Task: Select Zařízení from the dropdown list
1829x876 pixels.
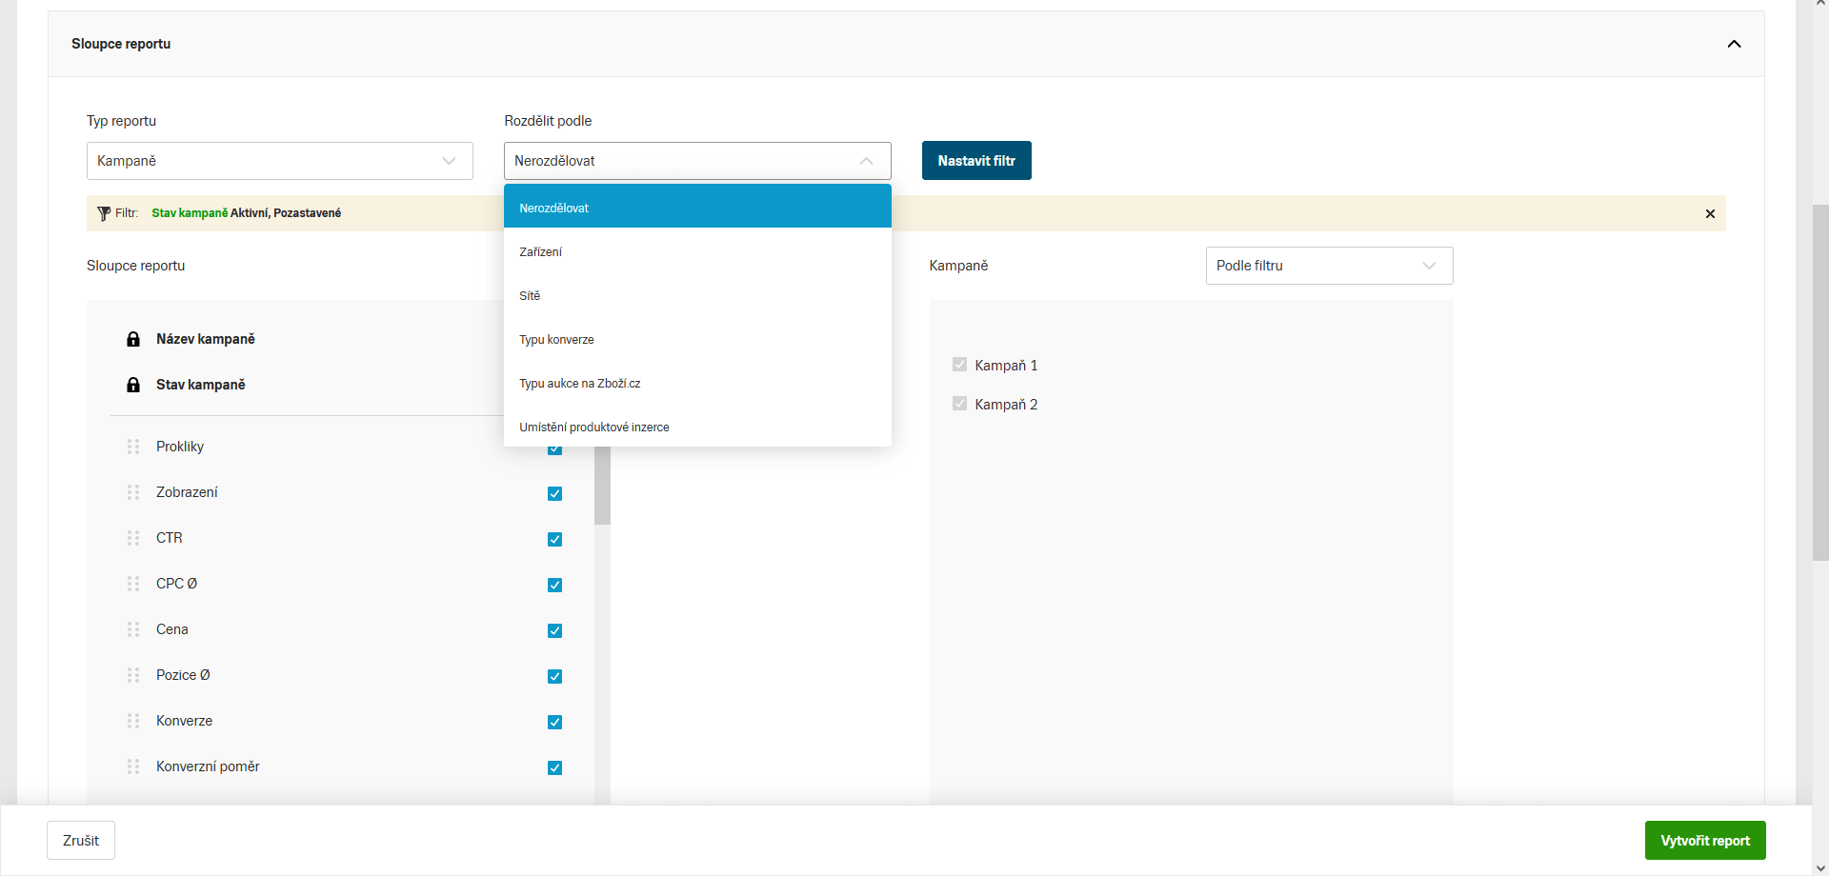Action: point(541,252)
